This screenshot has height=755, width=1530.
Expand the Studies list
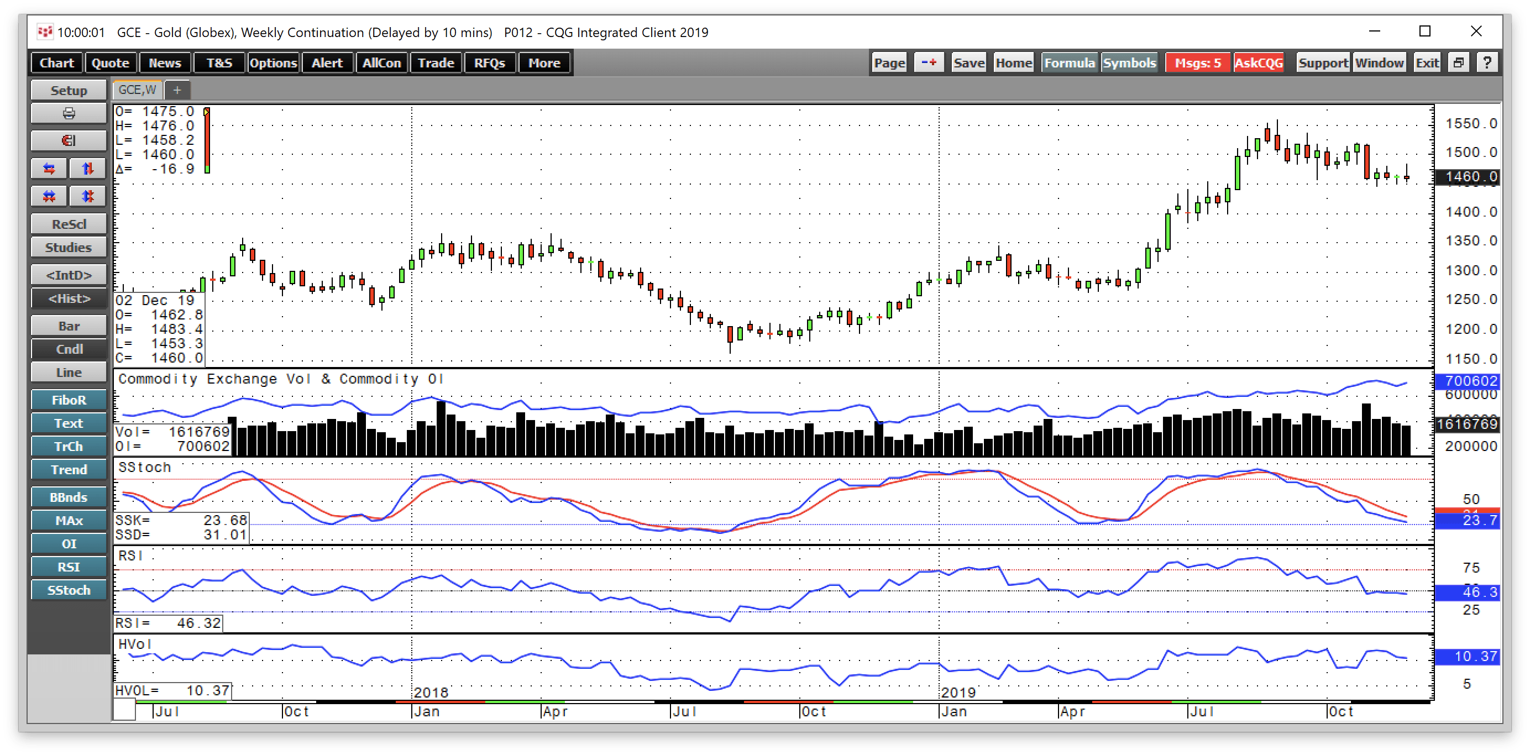[69, 247]
